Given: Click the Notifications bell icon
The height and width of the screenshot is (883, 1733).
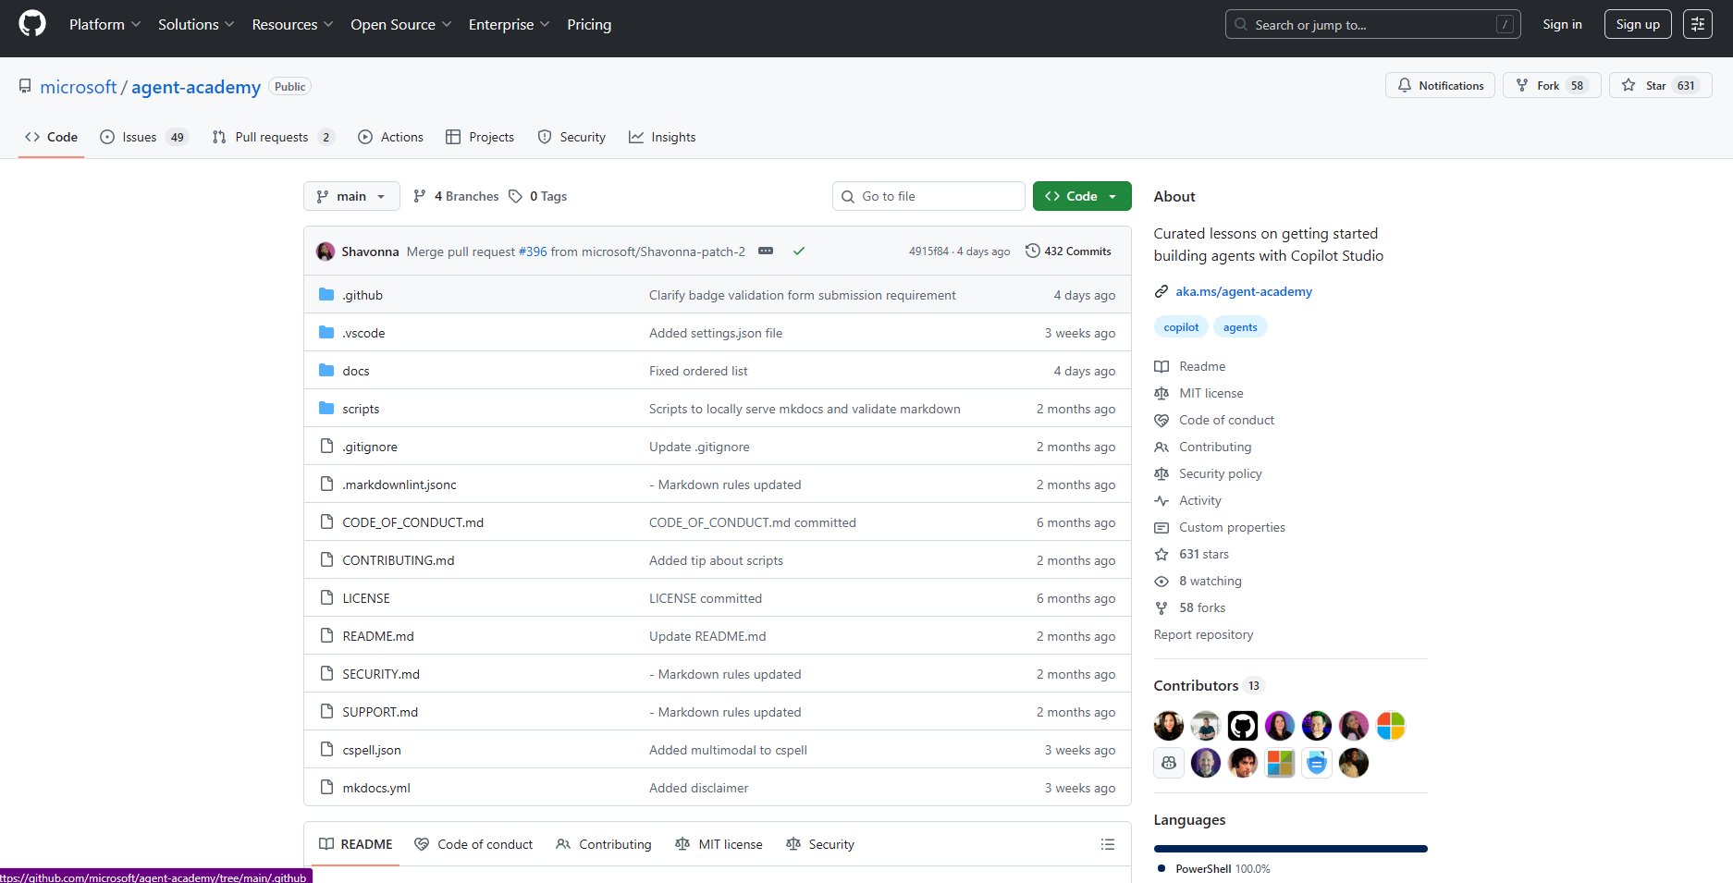Looking at the screenshot, I should (1405, 85).
